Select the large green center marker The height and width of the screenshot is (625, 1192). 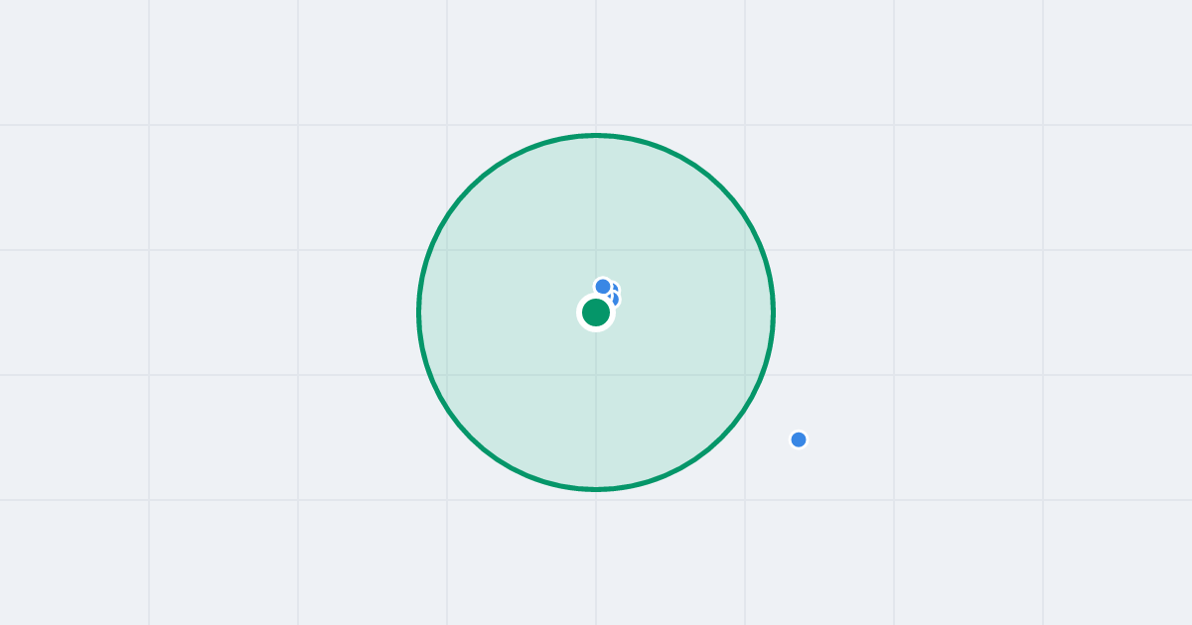596,312
